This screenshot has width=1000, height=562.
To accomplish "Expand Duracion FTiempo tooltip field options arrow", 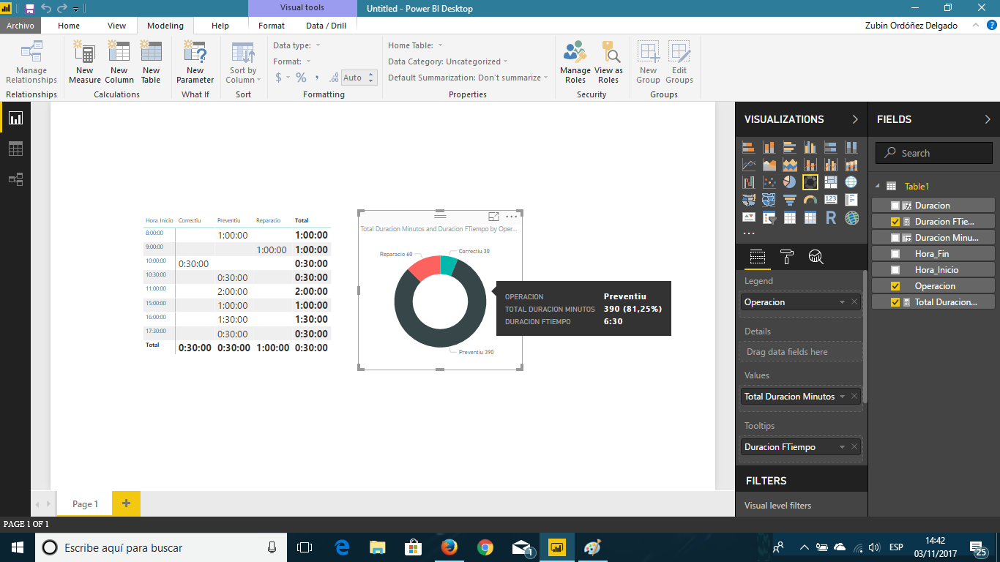I will 843,447.
